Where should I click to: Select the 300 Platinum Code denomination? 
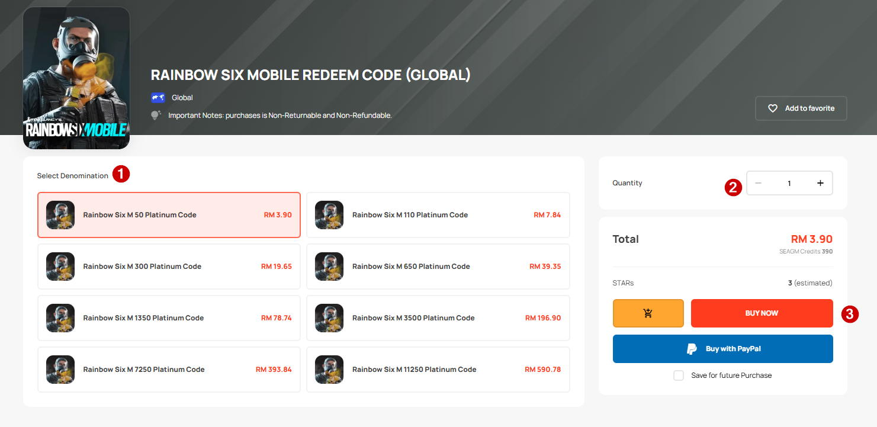169,267
